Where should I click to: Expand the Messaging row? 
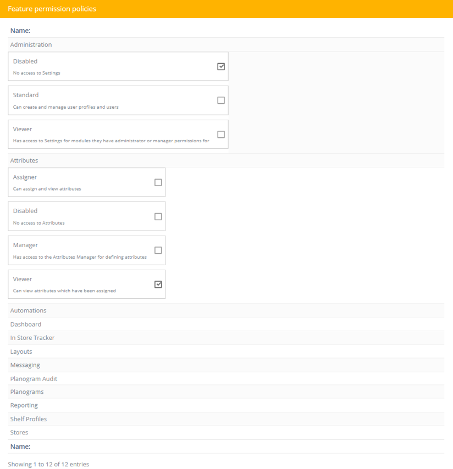click(x=226, y=365)
